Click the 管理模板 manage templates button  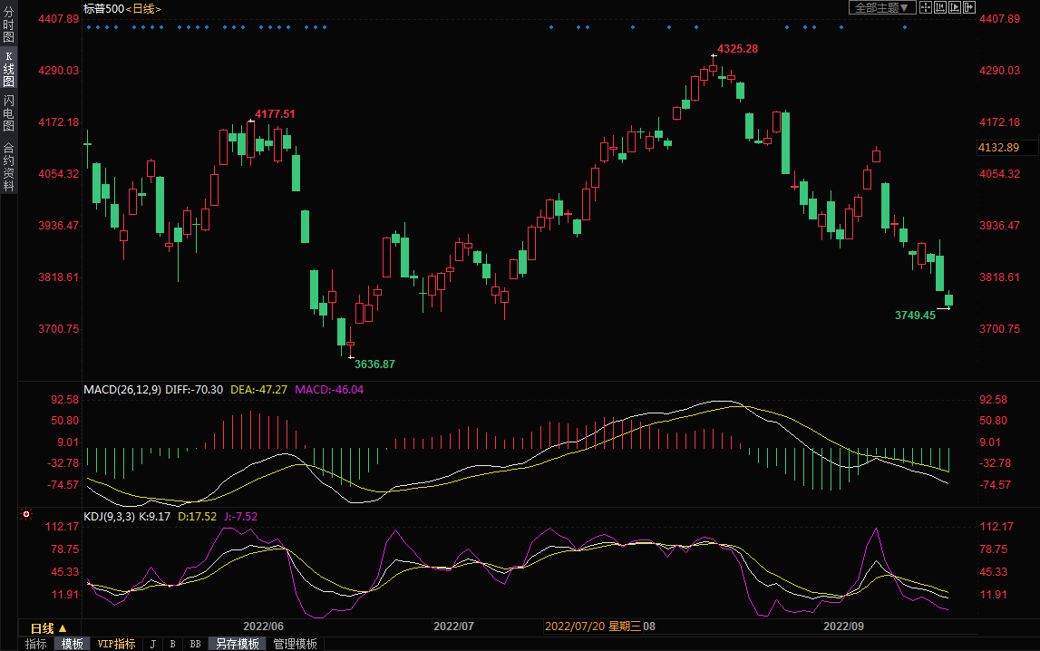point(296,644)
